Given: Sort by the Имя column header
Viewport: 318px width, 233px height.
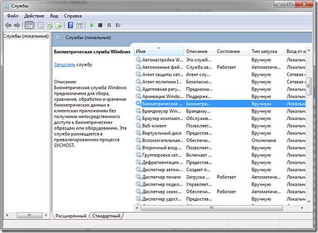Looking at the screenshot, I should click(x=159, y=51).
